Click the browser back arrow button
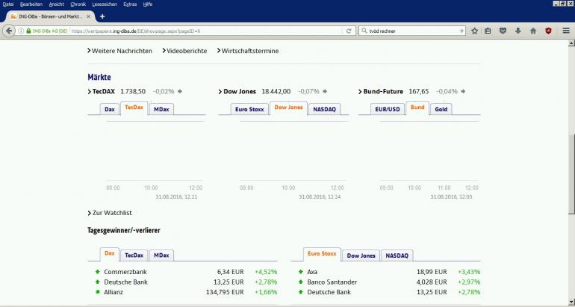 [x=9, y=31]
